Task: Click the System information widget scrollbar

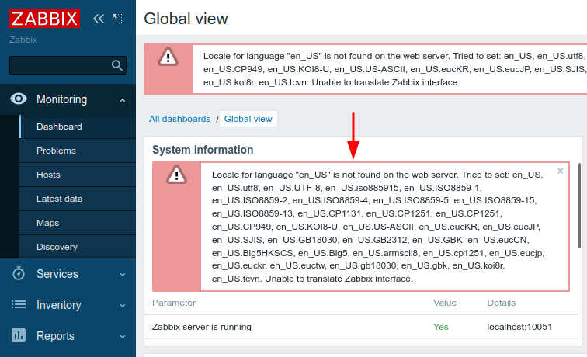Action: 579,206
